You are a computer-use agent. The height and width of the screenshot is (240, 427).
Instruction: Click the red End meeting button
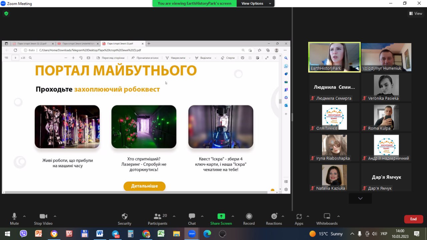413,219
